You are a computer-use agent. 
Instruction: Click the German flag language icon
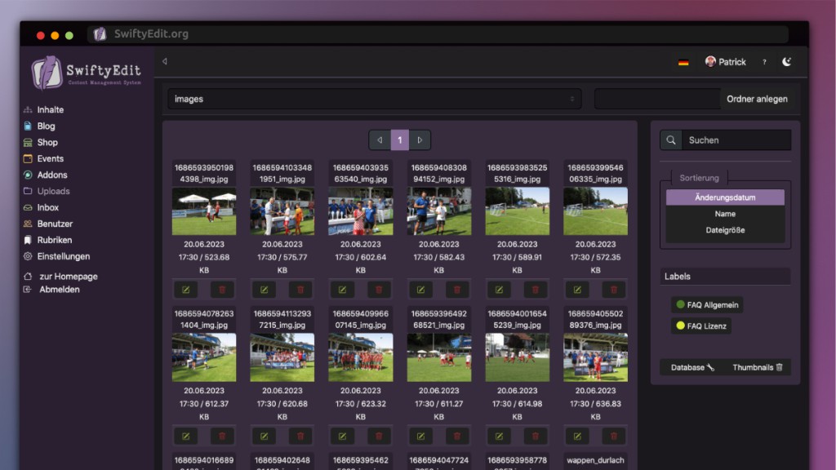tap(683, 63)
